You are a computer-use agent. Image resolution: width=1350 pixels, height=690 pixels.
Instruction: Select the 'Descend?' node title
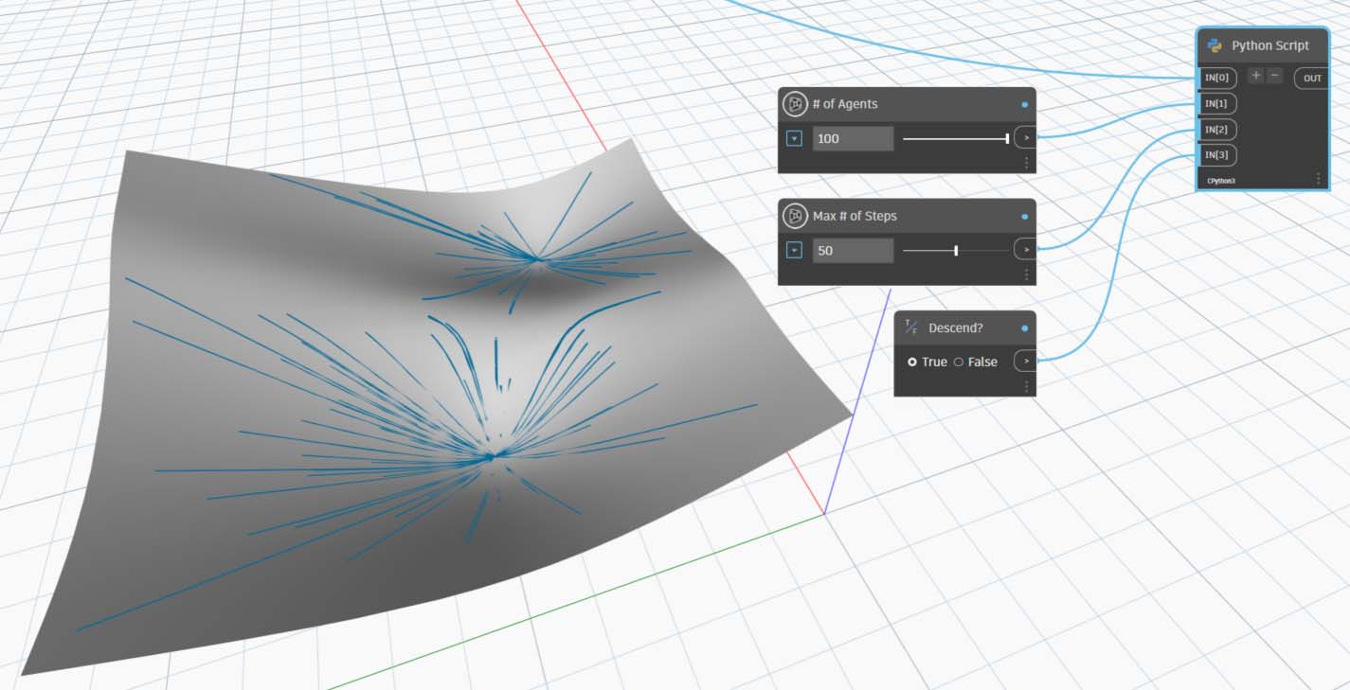click(x=956, y=327)
